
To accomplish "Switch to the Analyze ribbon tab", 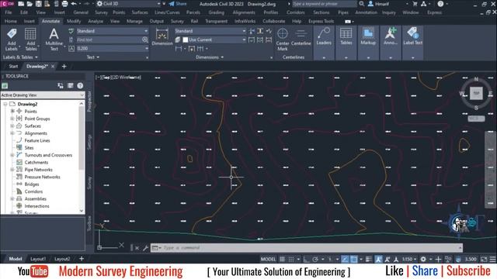I will click(96, 21).
